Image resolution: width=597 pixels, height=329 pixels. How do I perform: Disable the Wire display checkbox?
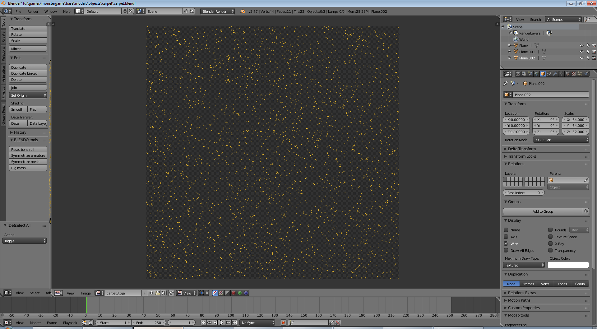point(506,243)
